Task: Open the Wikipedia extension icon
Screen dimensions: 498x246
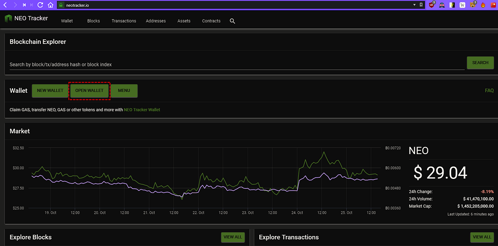Action: tap(463, 5)
